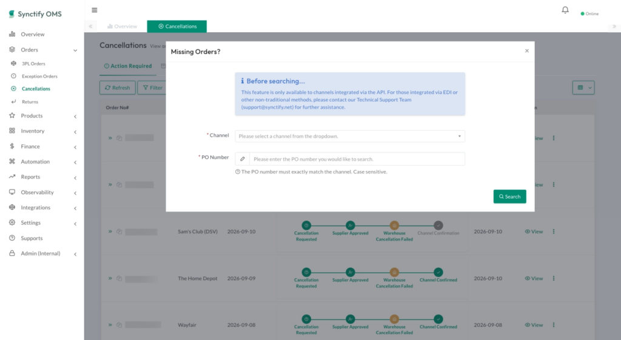Click the Exception Orders alert icon

pyautogui.click(x=13, y=76)
